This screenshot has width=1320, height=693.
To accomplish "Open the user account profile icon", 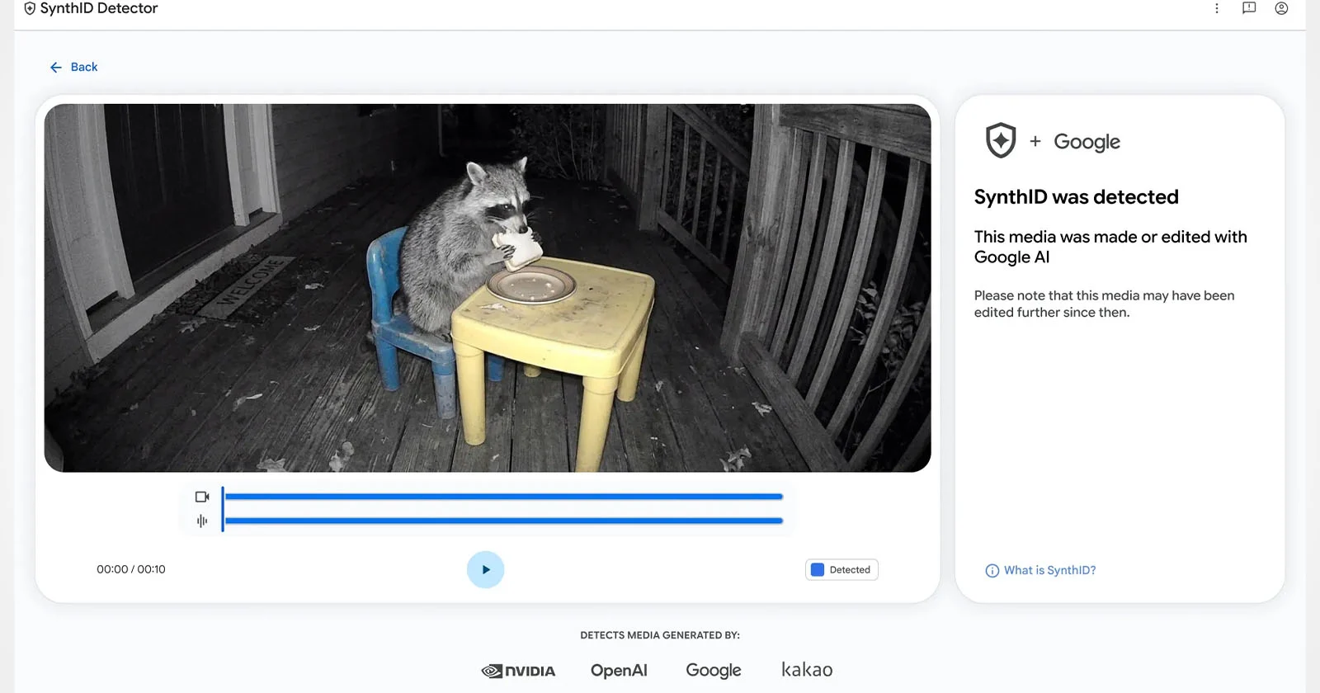I will [1281, 8].
